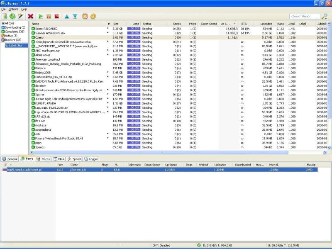Click the Pause torrent toolbar icon
Screen dimensions: 332x249
coord(49,16)
